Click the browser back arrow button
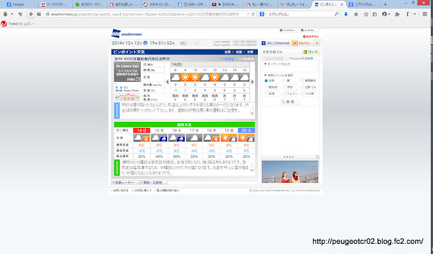433x254 pixels. (x=31, y=14)
